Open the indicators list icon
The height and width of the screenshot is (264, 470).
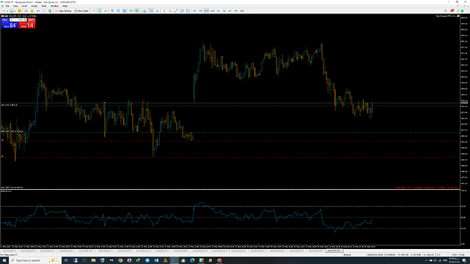click(x=144, y=11)
